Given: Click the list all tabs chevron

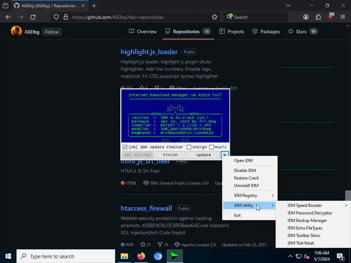Looking at the screenshot, I should [288, 5].
